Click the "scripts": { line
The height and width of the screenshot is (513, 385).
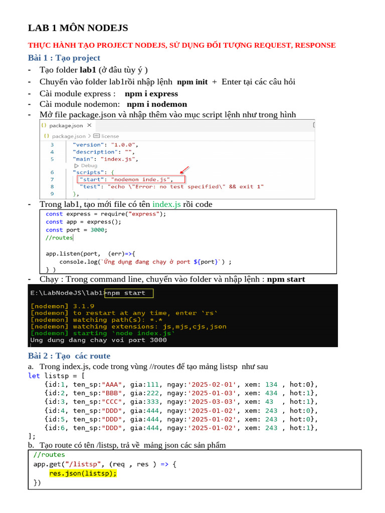point(93,172)
